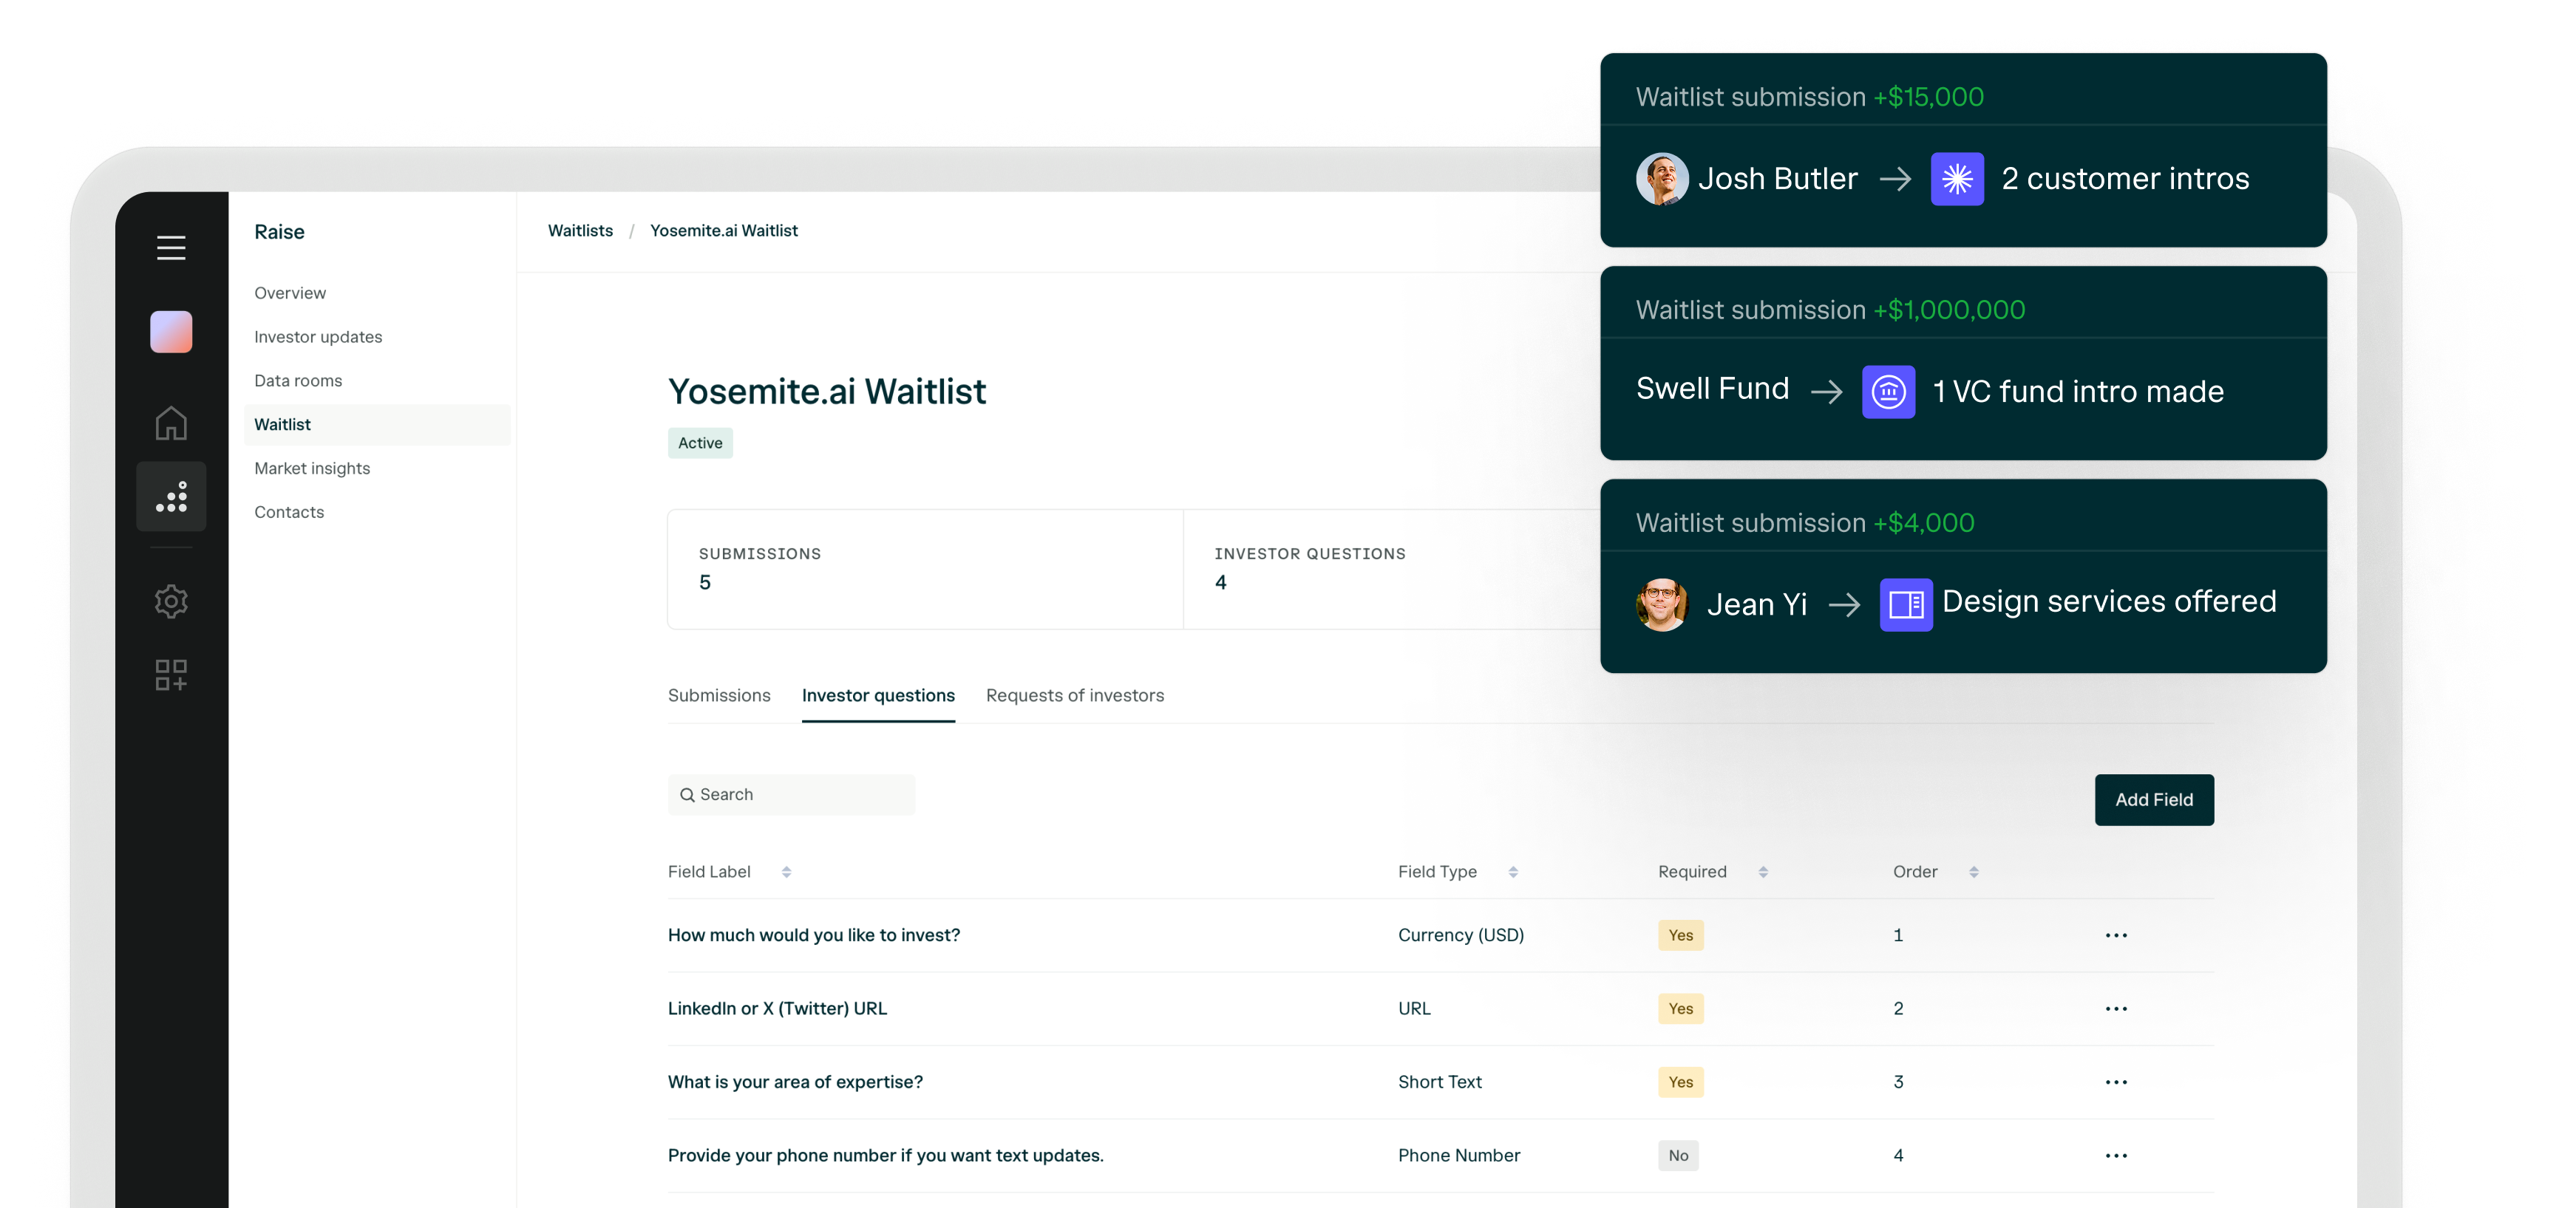Open the hamburger menu icon
2576x1208 pixels.
(171, 248)
